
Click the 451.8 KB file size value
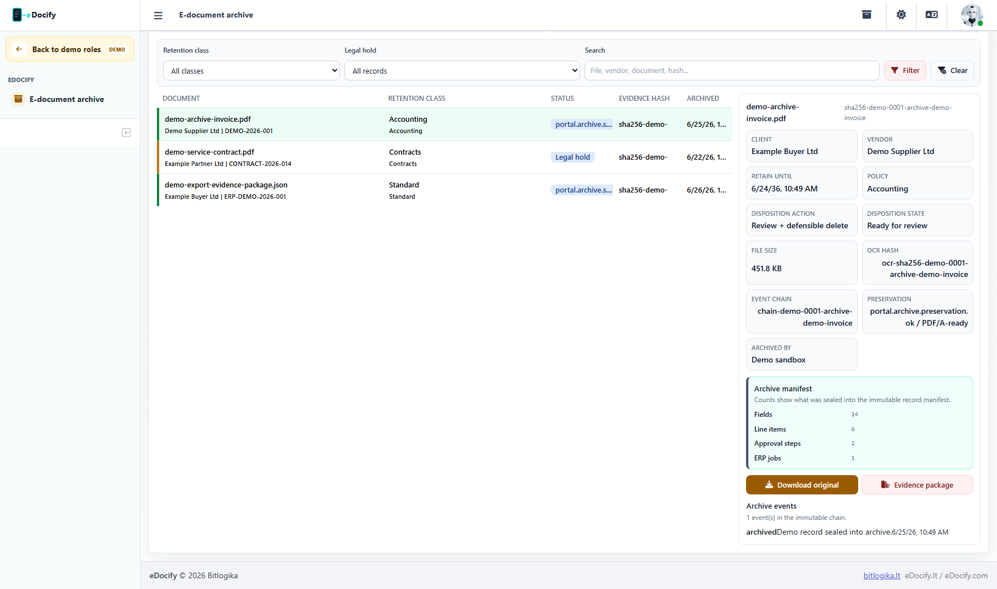766,268
